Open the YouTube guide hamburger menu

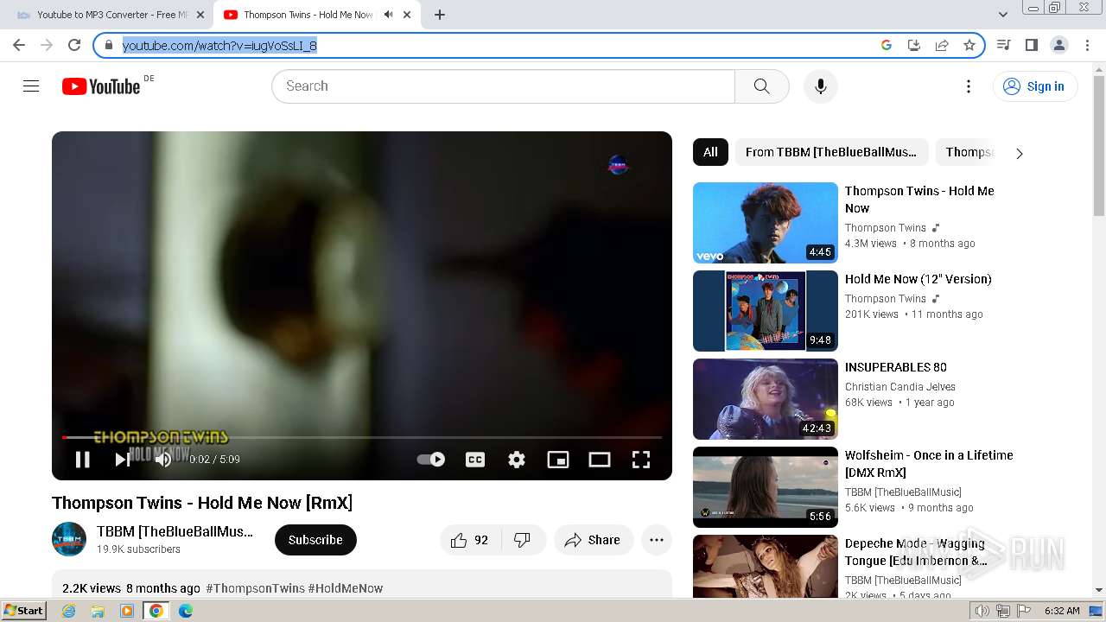(x=31, y=86)
